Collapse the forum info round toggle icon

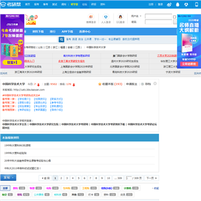click(x=155, y=84)
